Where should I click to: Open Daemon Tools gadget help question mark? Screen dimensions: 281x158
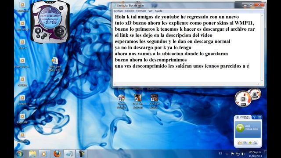(254, 117)
